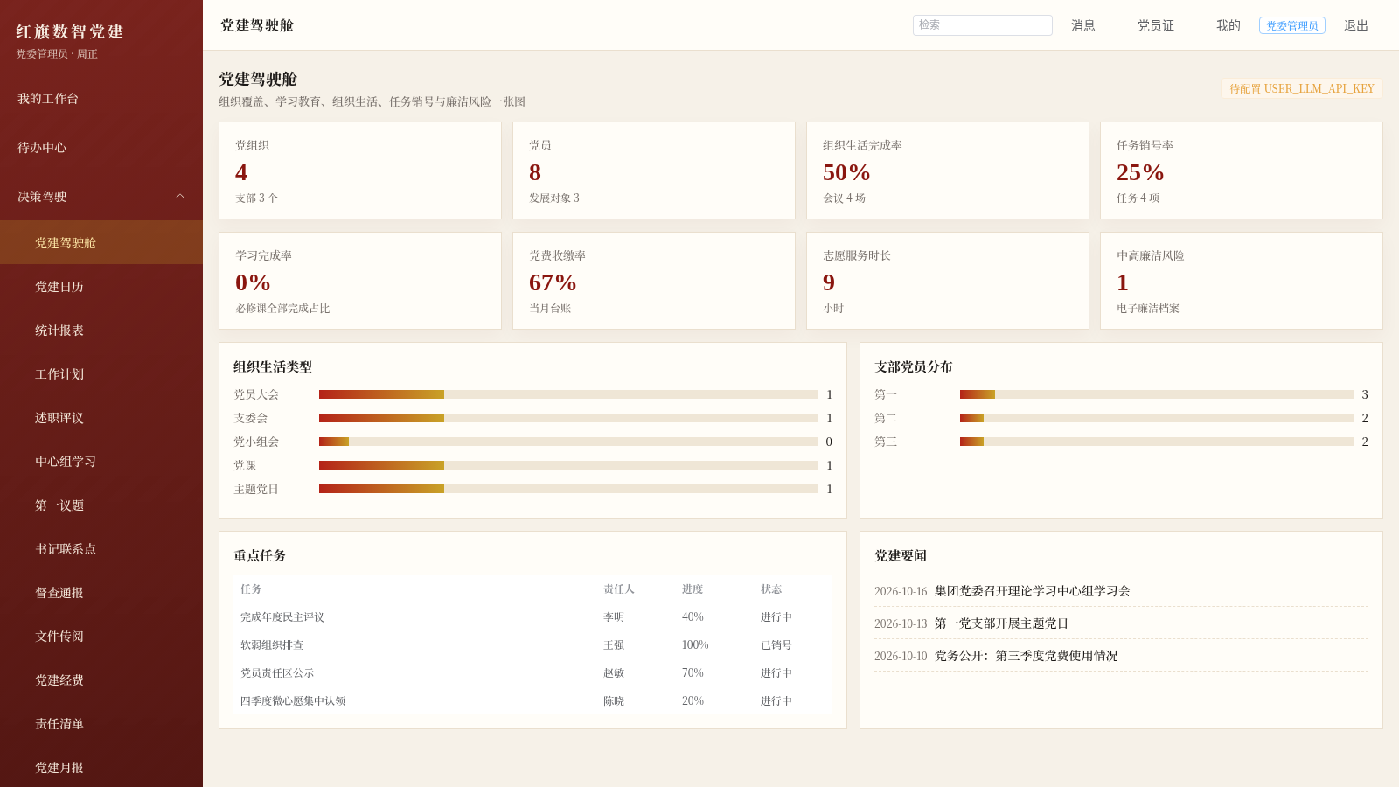This screenshot has height=787, width=1399.
Task: Click the 红旗数智党建 logo title
Action: pos(70,31)
